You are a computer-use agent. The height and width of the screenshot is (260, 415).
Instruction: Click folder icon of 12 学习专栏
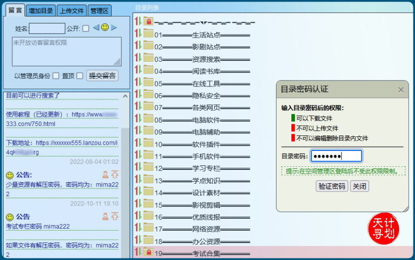148,167
